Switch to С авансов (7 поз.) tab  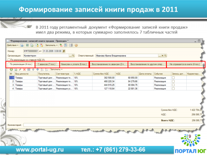47,64
